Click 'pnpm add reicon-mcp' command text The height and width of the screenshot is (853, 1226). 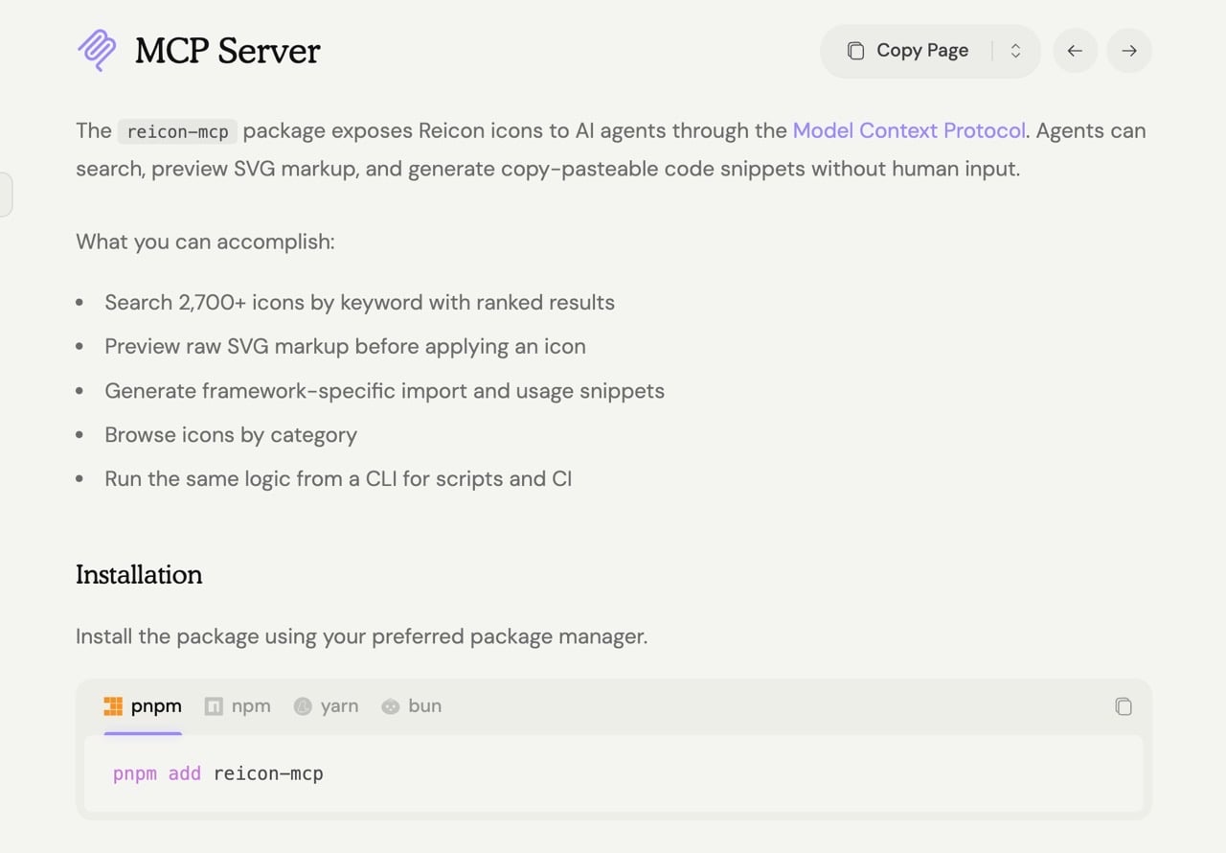coord(218,773)
